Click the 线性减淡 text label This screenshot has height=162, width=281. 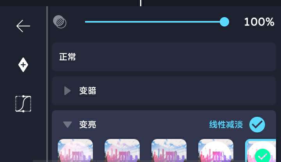(226, 125)
